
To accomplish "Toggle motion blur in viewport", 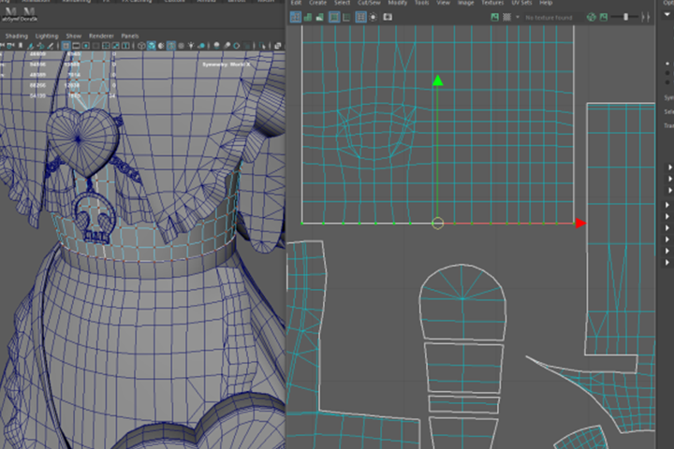I will pos(227,46).
